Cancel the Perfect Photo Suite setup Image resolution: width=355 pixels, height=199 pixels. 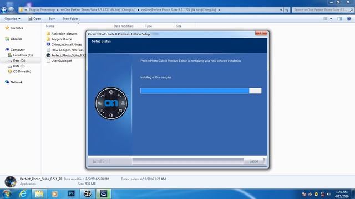[253, 161]
